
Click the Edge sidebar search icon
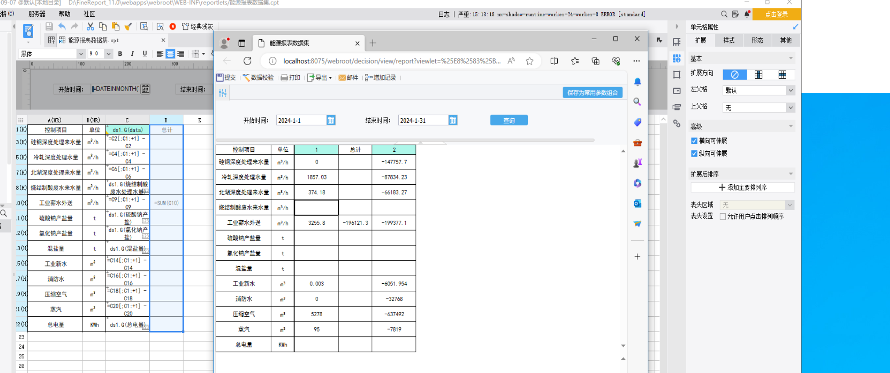(x=637, y=102)
